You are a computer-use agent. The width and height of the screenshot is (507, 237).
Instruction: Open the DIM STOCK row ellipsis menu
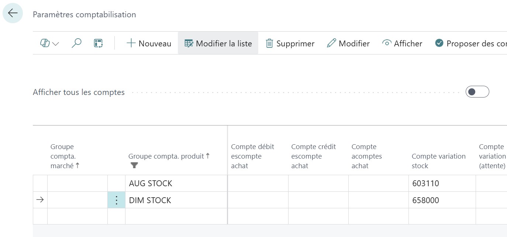pyautogui.click(x=116, y=200)
